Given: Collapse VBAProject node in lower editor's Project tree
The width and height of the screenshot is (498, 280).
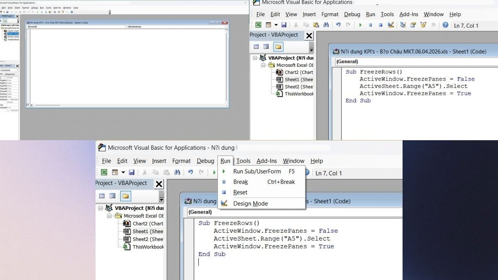Looking at the screenshot, I should coord(100,208).
